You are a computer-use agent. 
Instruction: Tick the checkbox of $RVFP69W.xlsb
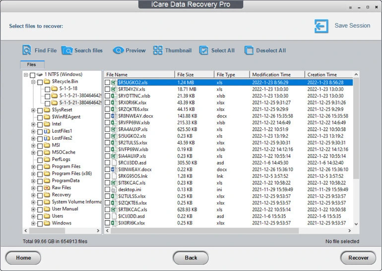point(108,122)
